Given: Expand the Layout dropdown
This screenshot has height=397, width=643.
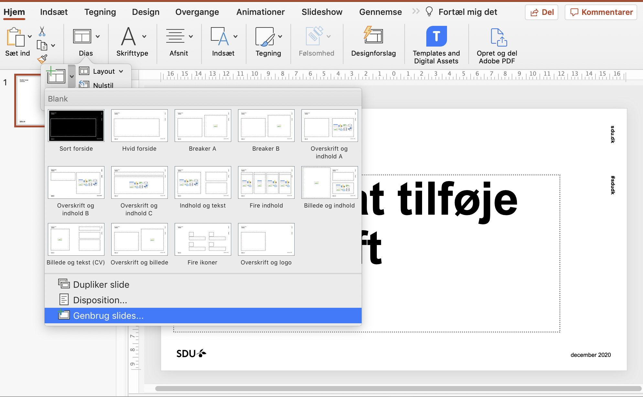Looking at the screenshot, I should pos(104,71).
